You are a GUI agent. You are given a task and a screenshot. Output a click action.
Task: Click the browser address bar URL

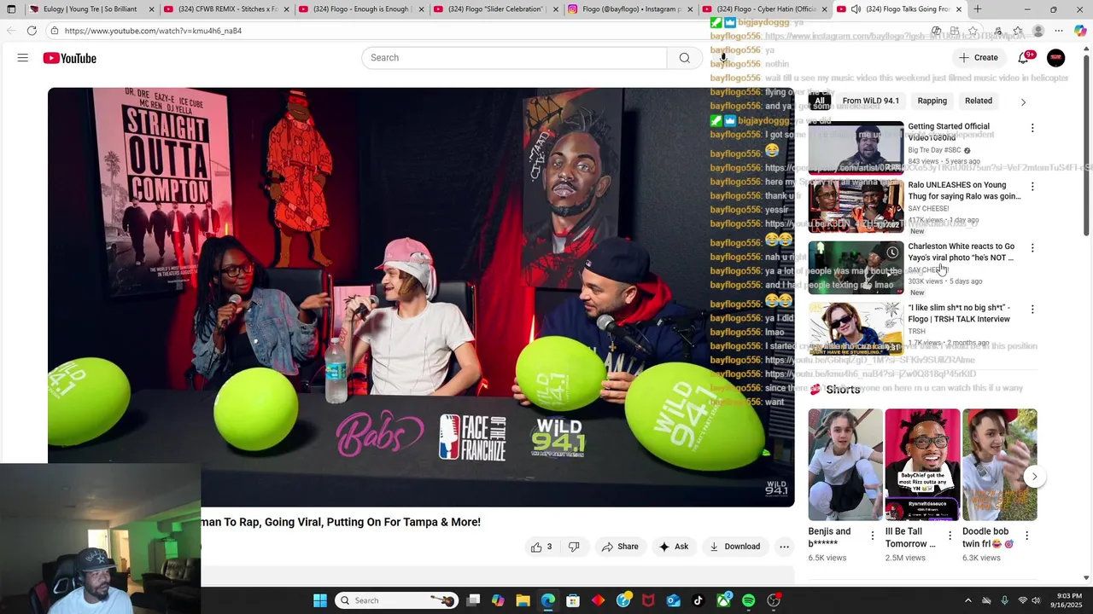(153, 31)
